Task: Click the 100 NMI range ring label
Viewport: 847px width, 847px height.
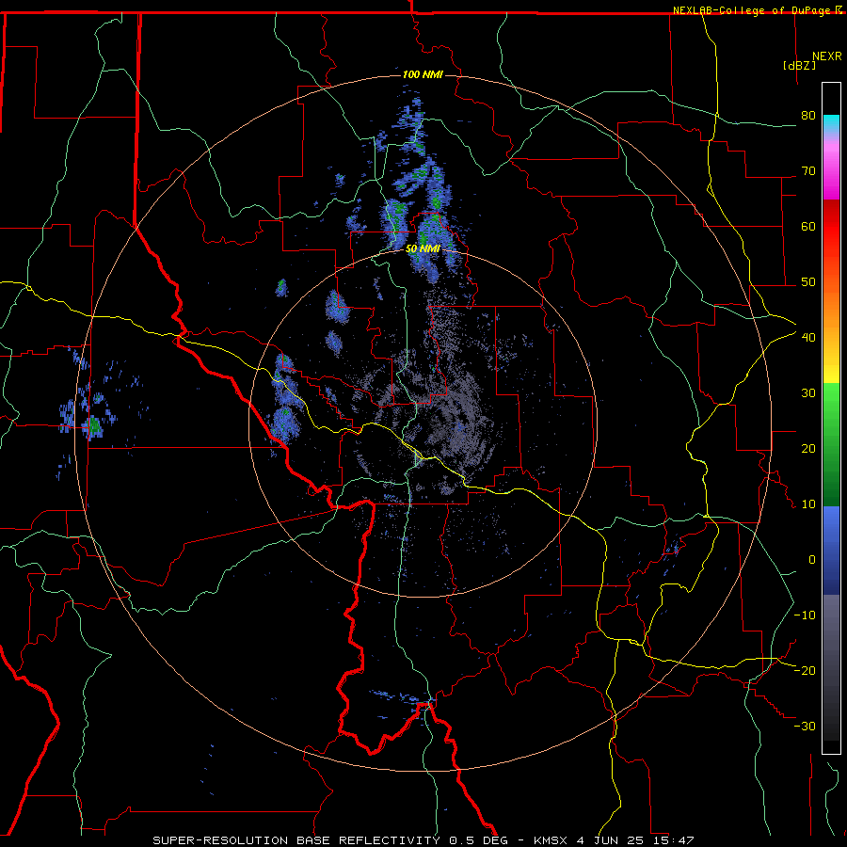Action: pyautogui.click(x=423, y=74)
